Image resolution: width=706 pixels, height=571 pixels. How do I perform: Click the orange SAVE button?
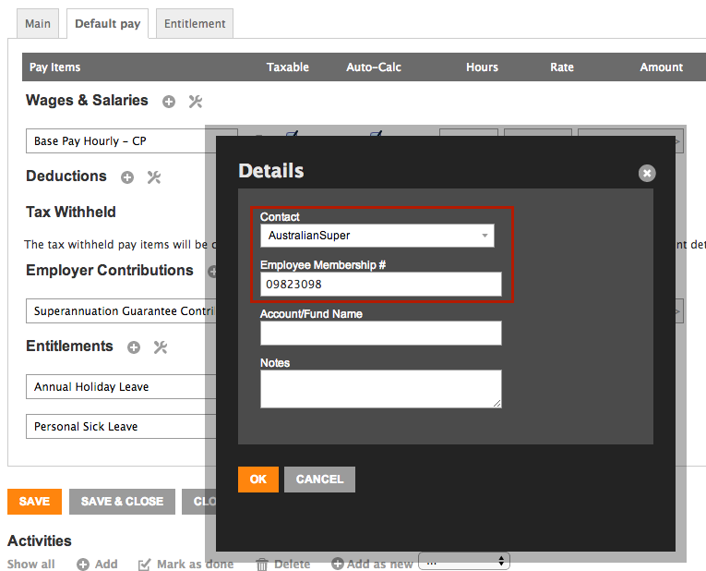[x=35, y=502]
